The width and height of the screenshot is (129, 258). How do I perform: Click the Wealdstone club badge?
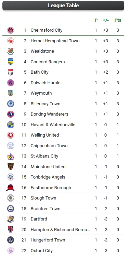coord(11,51)
